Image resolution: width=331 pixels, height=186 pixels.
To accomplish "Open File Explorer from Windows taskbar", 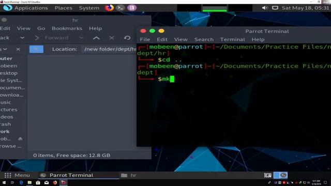I will point(29,182).
